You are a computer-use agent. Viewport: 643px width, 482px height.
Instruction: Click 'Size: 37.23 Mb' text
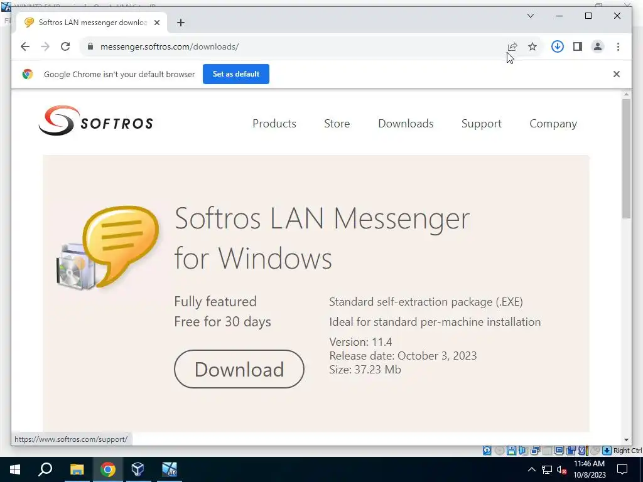[x=365, y=369]
